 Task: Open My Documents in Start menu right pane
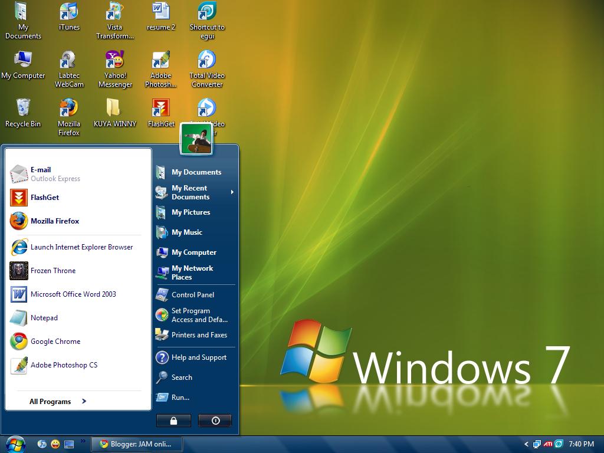pyautogui.click(x=195, y=172)
